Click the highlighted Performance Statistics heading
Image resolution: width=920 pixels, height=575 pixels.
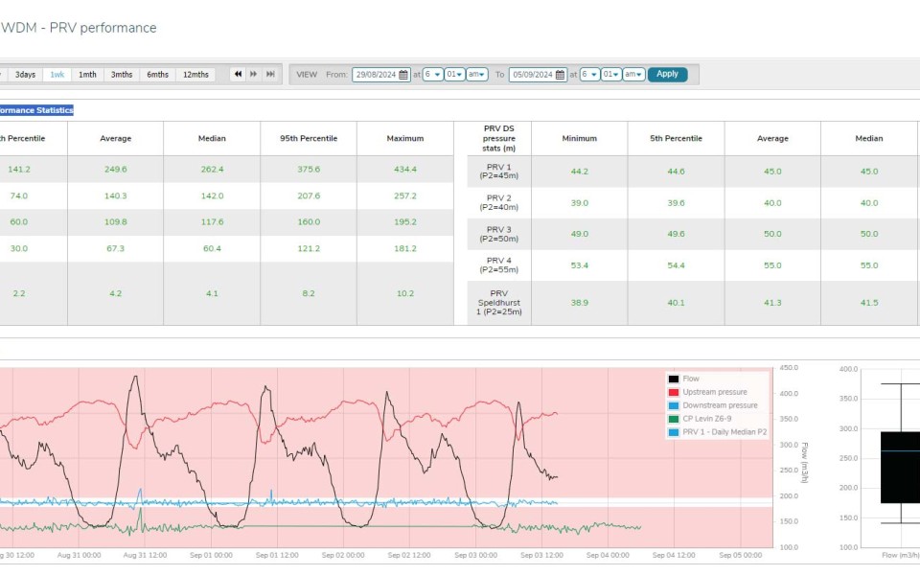[36, 110]
